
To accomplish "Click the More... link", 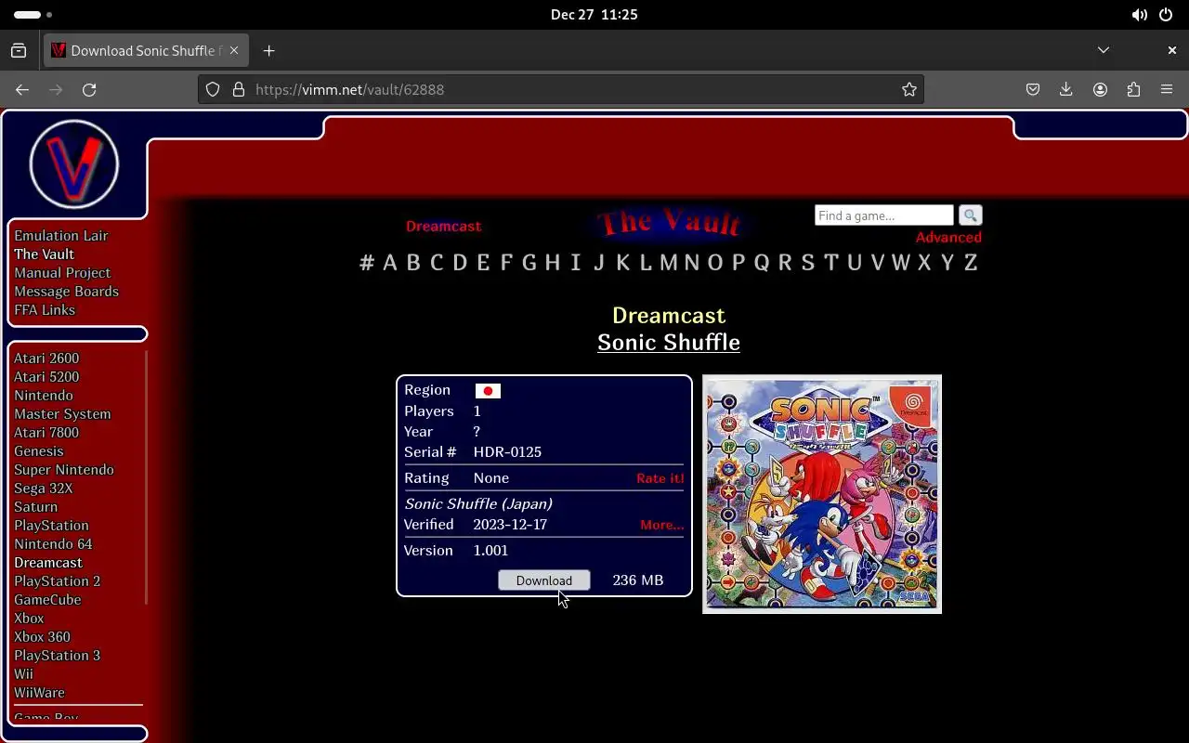I will click(x=662, y=525).
